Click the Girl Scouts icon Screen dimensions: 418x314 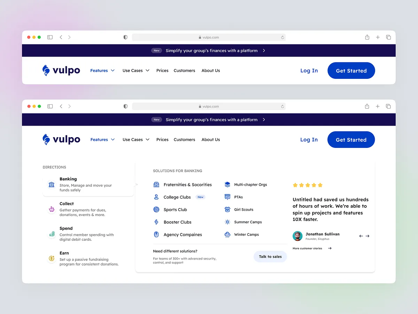coord(227,210)
